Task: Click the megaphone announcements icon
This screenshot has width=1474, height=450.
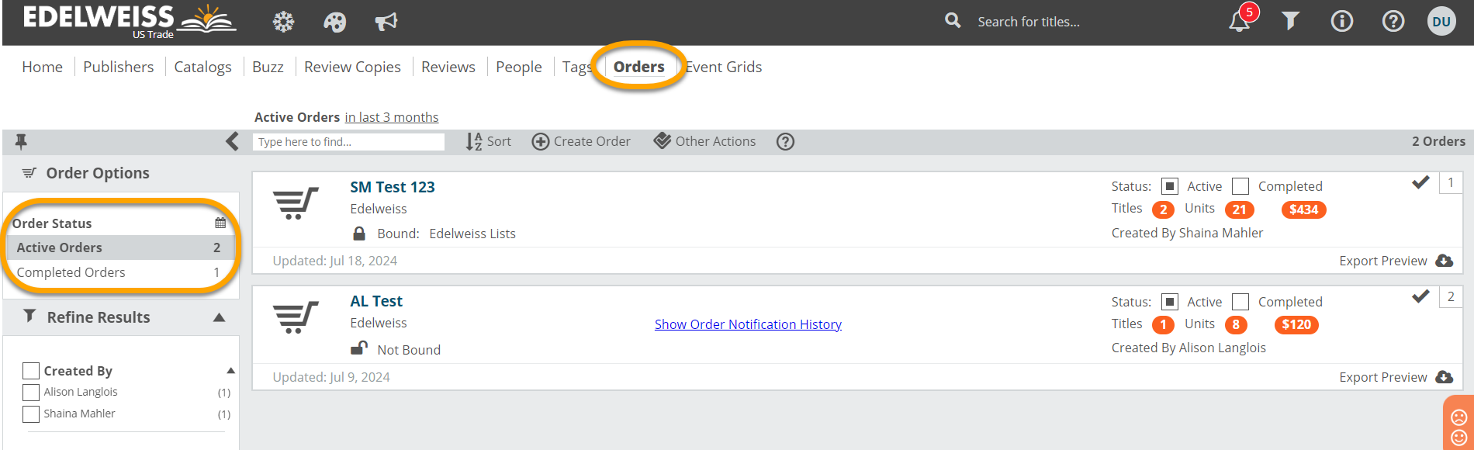Action: coord(386,22)
